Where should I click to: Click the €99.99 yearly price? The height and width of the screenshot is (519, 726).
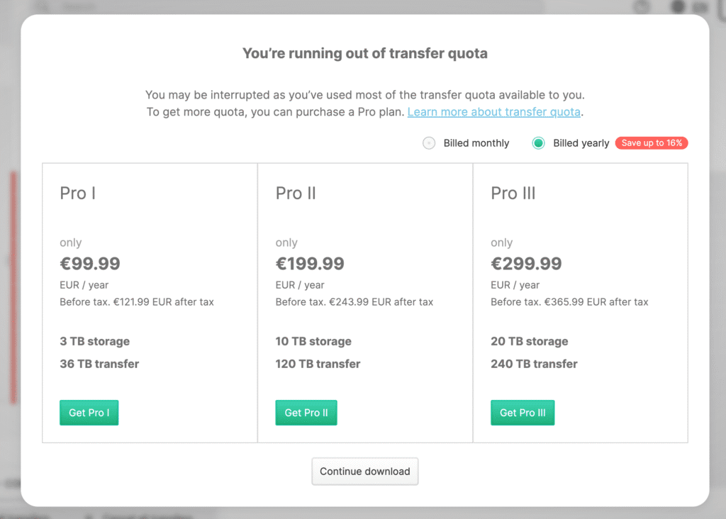(90, 264)
